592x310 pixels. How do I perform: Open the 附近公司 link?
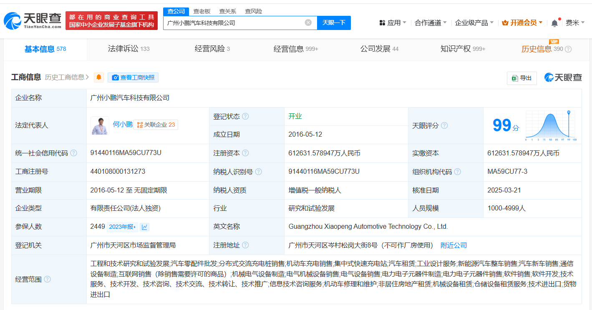coord(453,245)
